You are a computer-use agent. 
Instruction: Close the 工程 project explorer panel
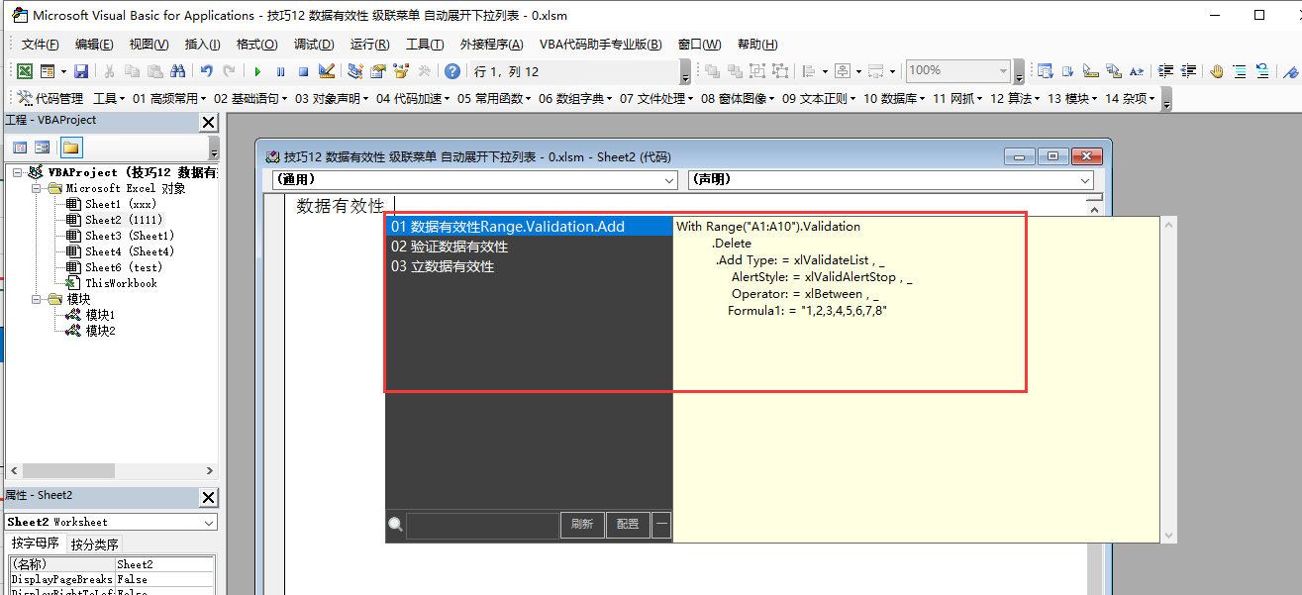(x=209, y=122)
